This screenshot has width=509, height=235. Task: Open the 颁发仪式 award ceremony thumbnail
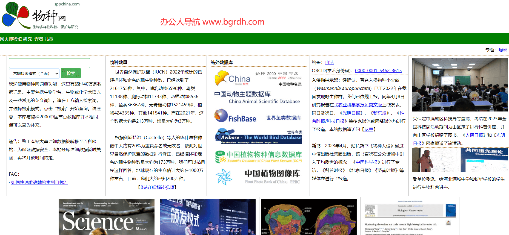tap(208, 217)
